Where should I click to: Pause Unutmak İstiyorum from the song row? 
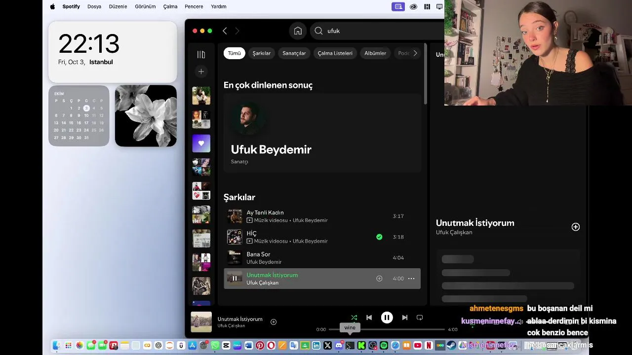click(x=235, y=279)
